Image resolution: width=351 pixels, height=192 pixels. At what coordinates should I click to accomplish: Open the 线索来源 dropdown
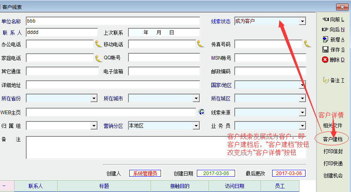coord(302,113)
